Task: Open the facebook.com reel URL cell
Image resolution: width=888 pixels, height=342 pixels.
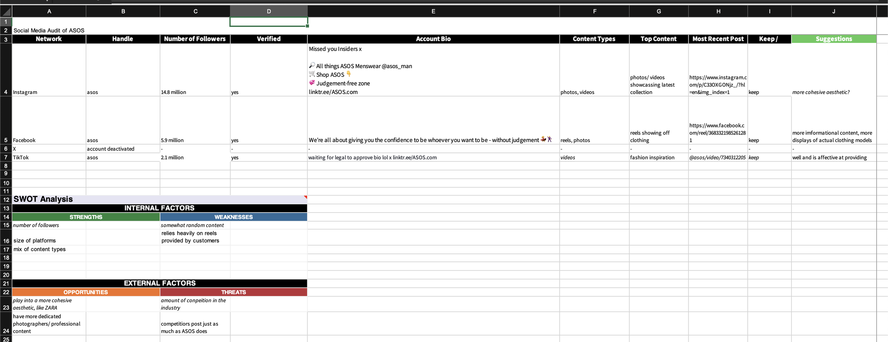Action: click(718, 120)
